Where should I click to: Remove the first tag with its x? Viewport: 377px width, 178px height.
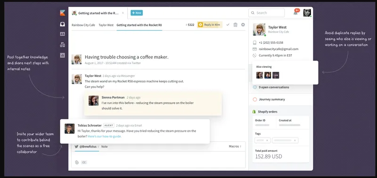[x=267, y=140]
